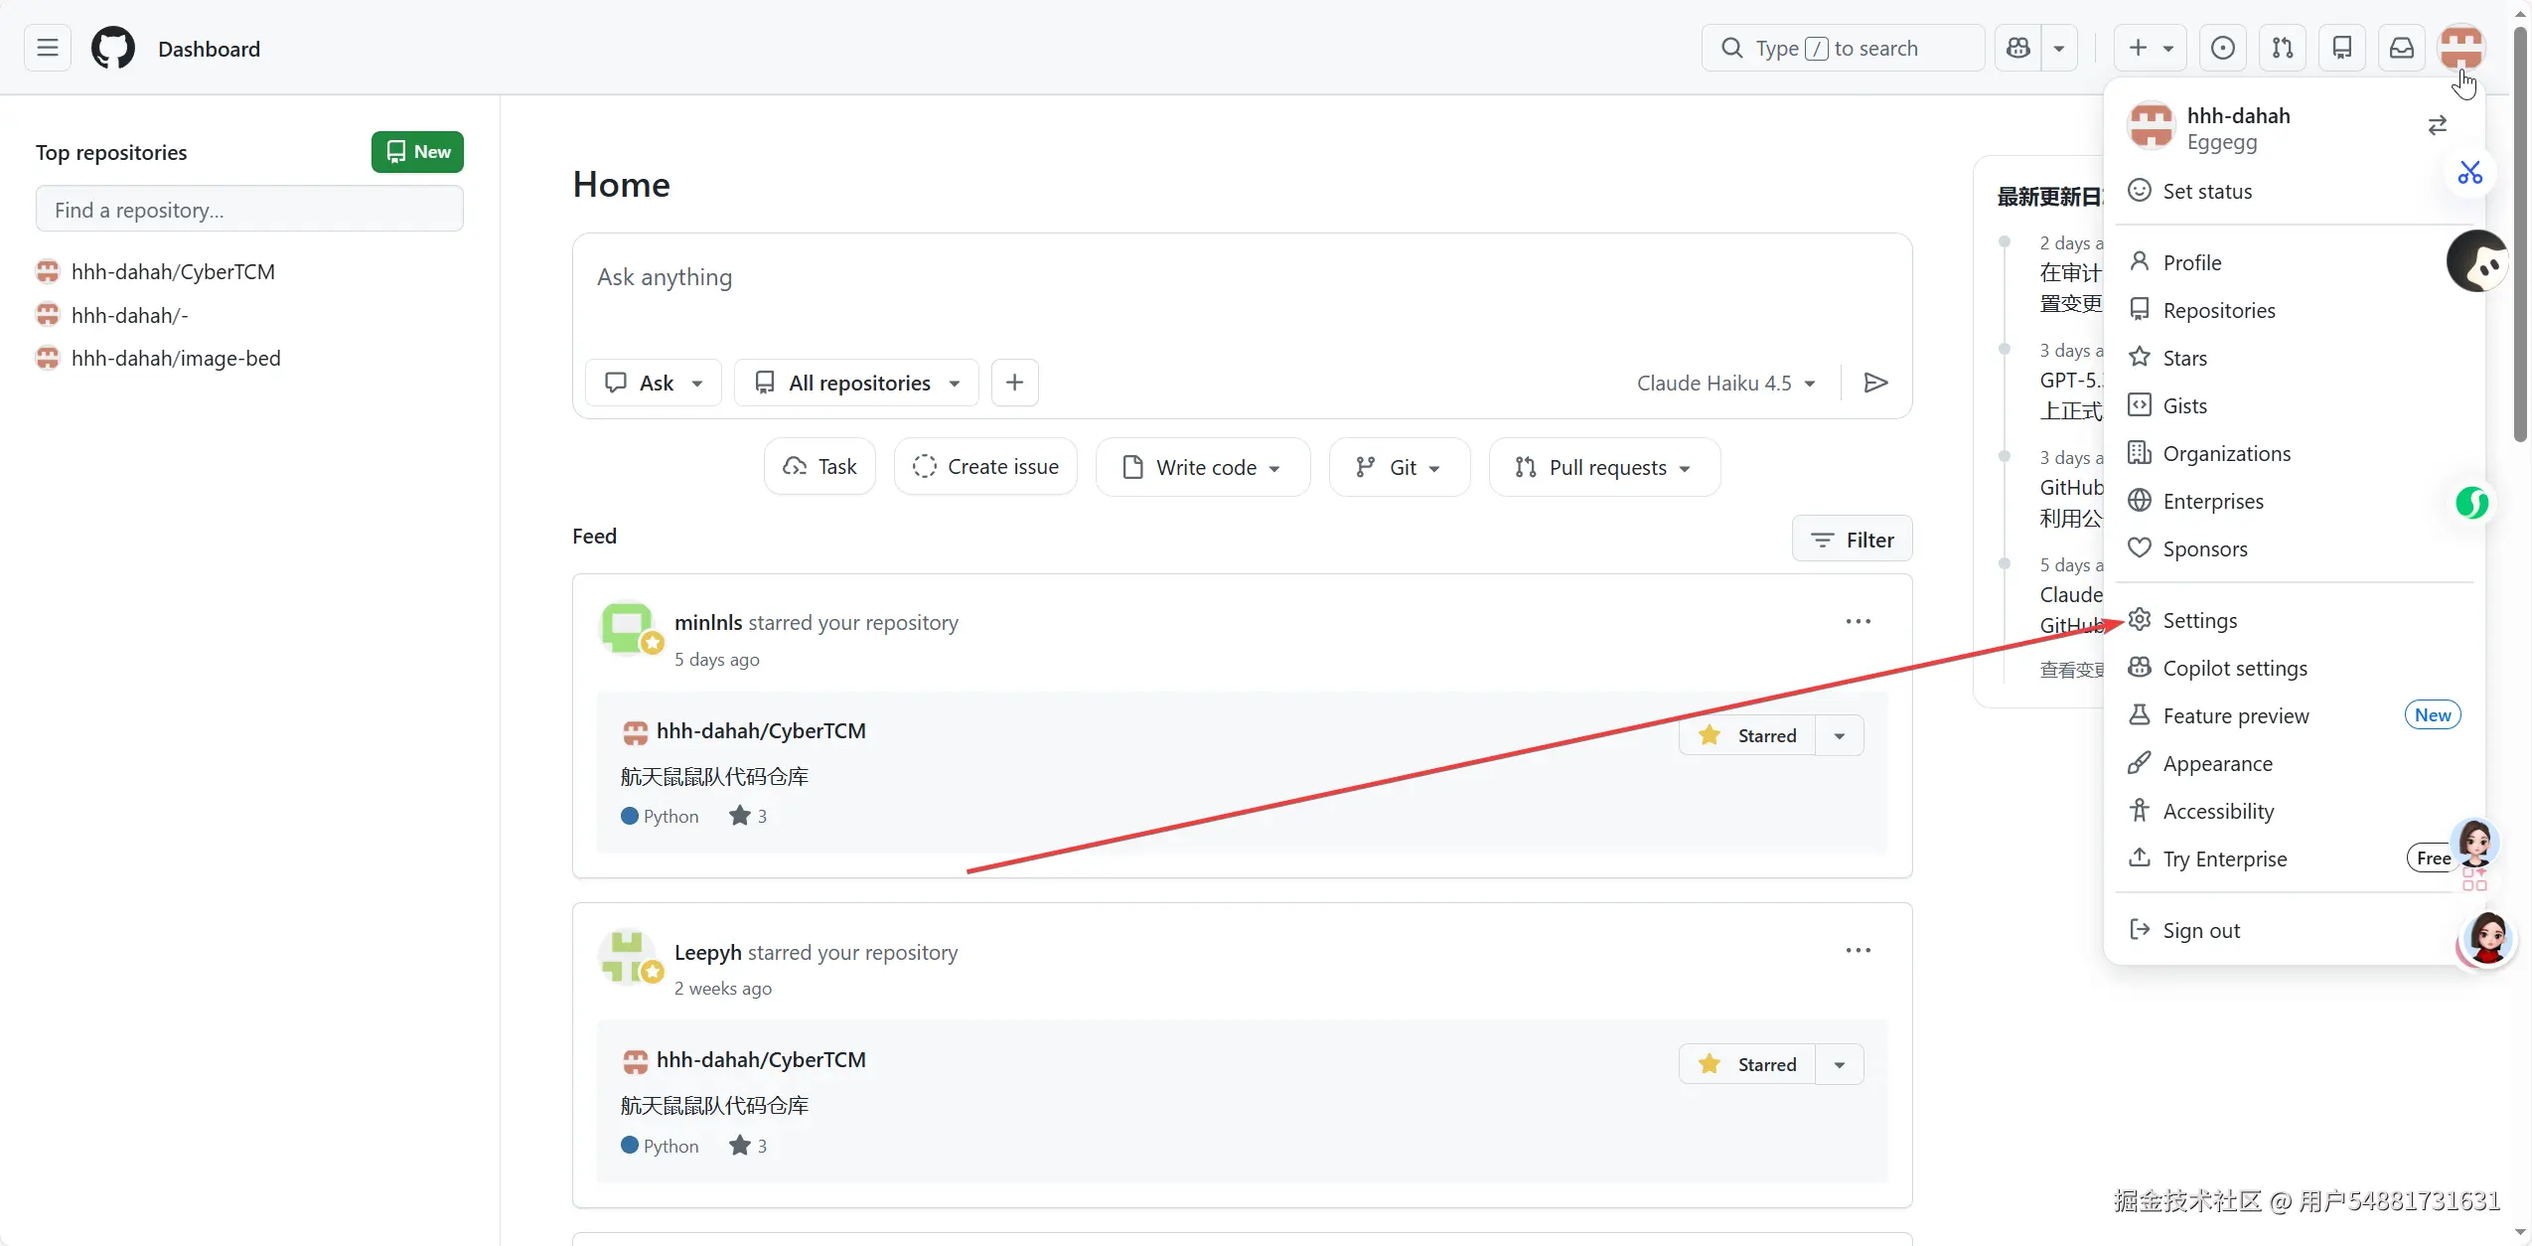Open Copilot chat icon in header
This screenshot has height=1246, width=2532.
2018,48
